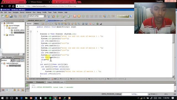Click the New Project toolbar icon
The image size is (177, 100).
[7, 16]
